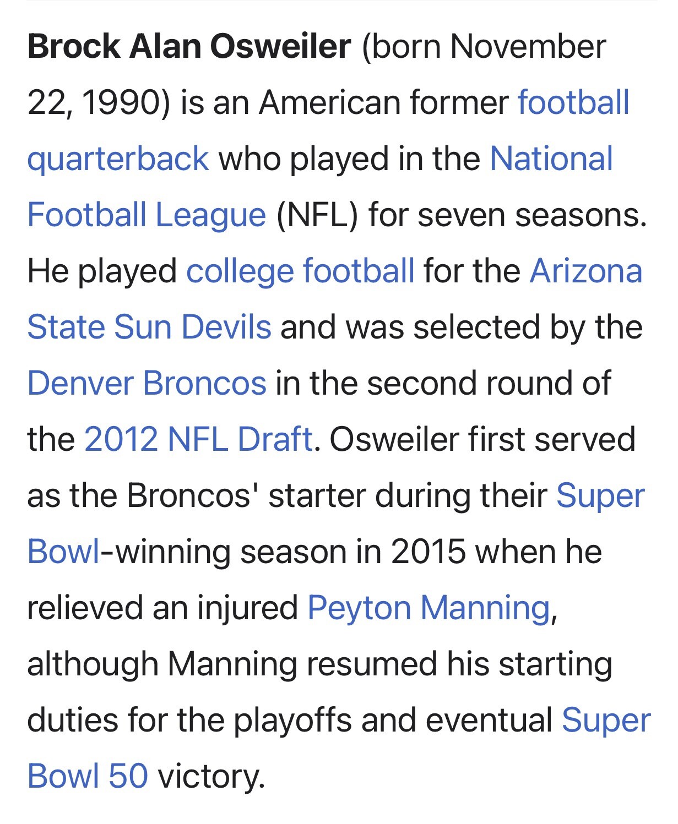Open the 'Peyton Manning' link
The width and height of the screenshot is (678, 824).
(x=429, y=608)
